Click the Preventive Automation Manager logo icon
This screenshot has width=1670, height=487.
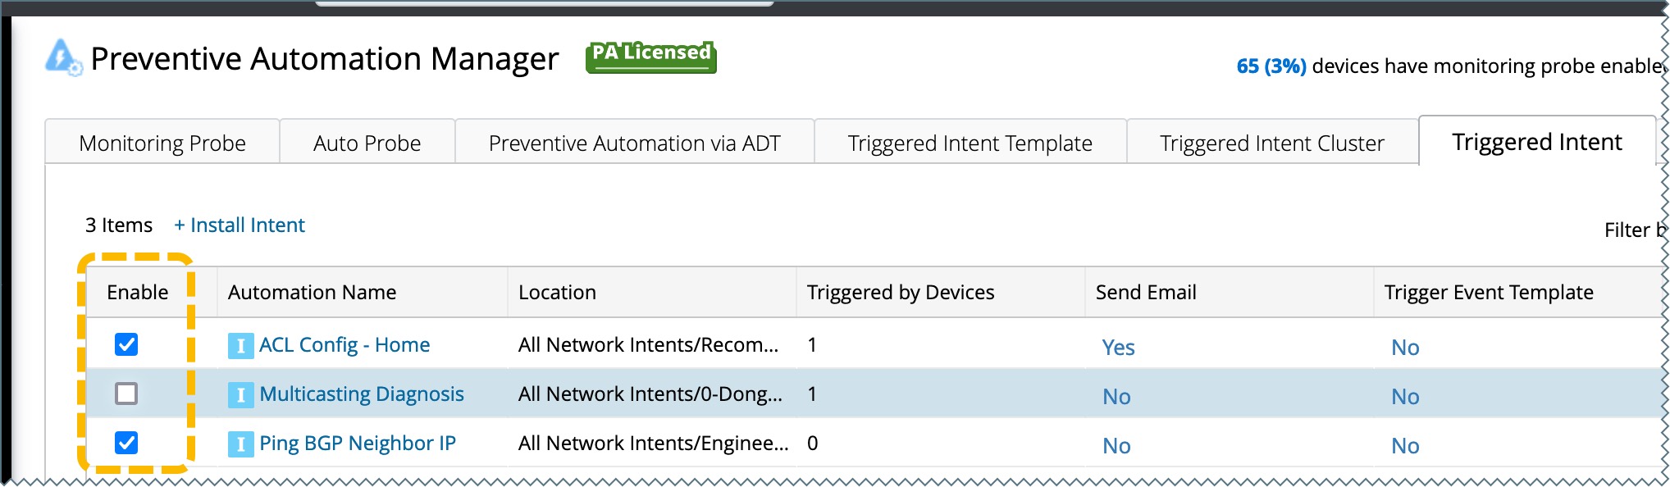[62, 57]
